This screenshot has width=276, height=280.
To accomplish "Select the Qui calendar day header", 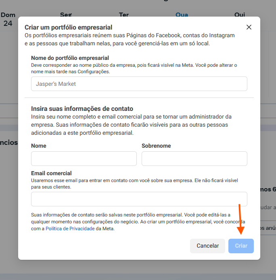I will click(x=240, y=15).
